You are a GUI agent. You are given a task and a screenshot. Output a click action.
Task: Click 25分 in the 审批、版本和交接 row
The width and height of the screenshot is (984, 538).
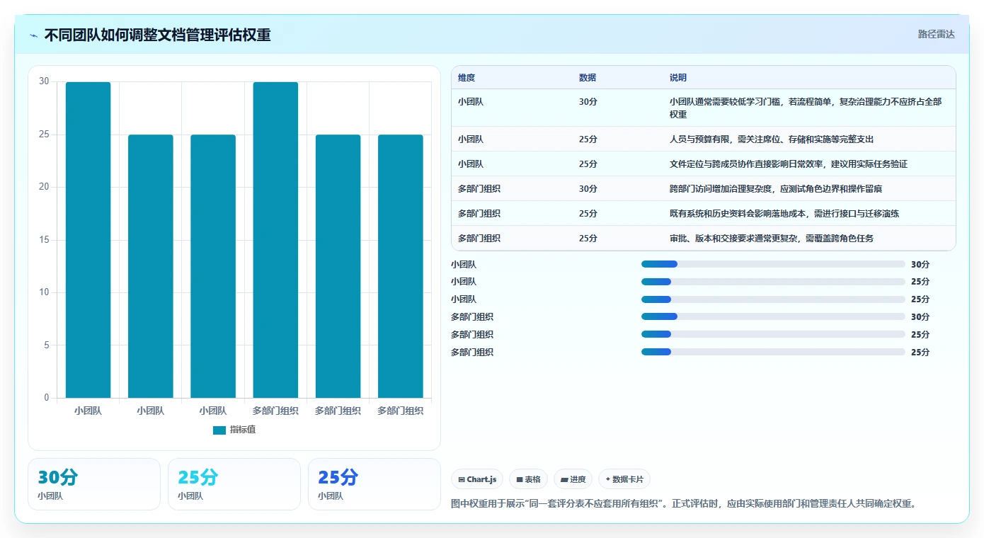(x=588, y=239)
